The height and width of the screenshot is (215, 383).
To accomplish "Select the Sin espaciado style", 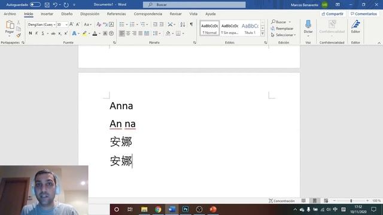I will (x=230, y=28).
